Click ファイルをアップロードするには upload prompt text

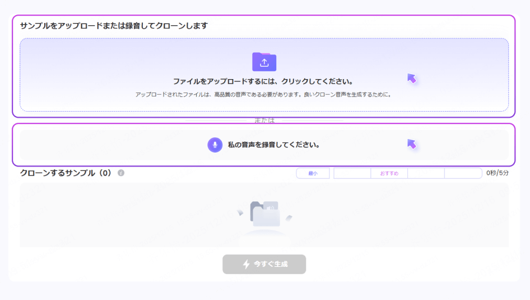click(263, 81)
